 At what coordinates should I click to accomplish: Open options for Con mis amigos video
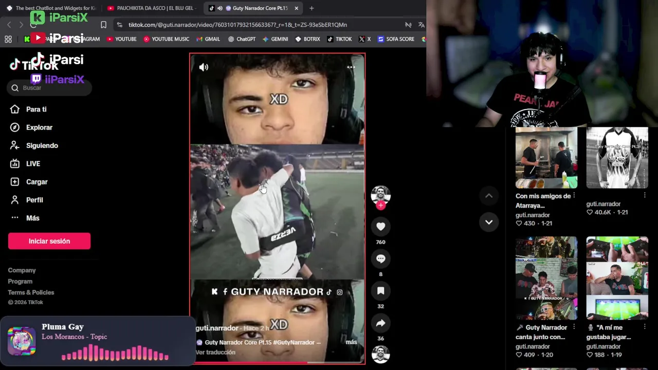[x=574, y=196]
